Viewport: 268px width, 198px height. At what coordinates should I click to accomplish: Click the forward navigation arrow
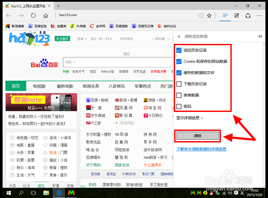21,15
